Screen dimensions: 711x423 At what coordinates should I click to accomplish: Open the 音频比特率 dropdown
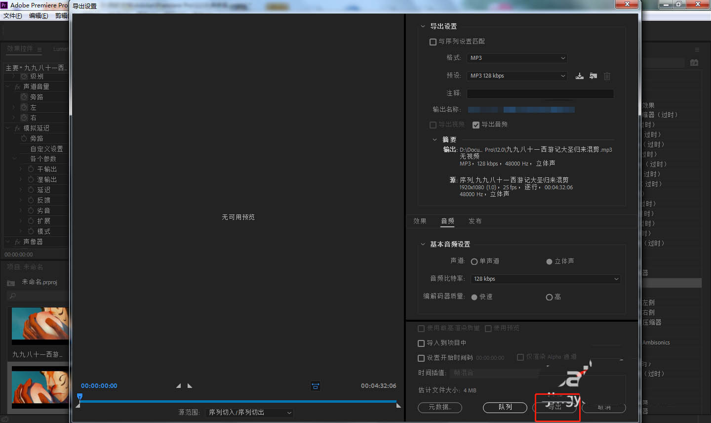tap(546, 279)
